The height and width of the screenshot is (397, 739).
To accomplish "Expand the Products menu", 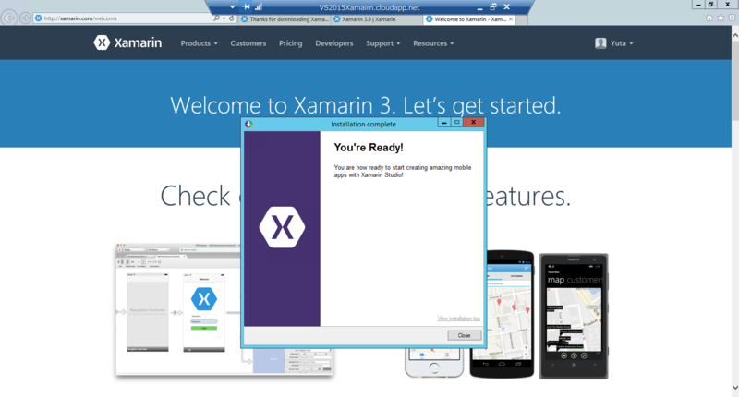I will [199, 43].
